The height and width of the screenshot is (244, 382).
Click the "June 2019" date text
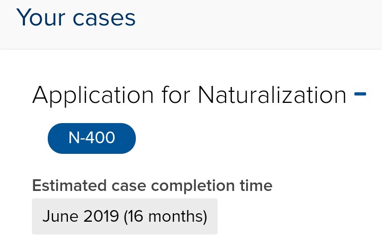(x=81, y=216)
